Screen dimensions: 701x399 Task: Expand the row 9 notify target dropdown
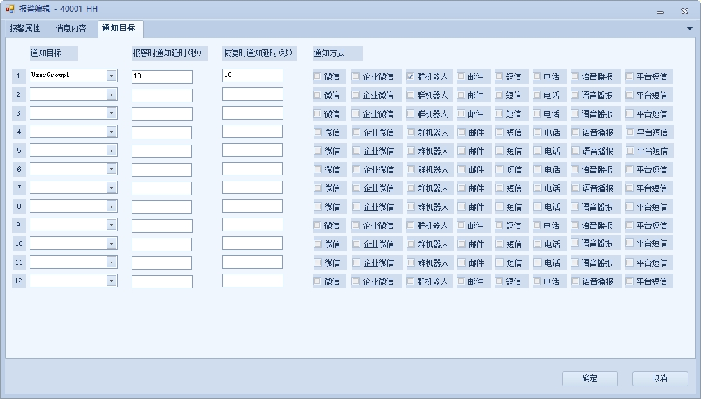[x=111, y=225]
